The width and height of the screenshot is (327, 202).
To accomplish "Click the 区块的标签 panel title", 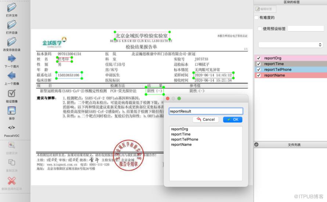I will pyautogui.click(x=292, y=2).
